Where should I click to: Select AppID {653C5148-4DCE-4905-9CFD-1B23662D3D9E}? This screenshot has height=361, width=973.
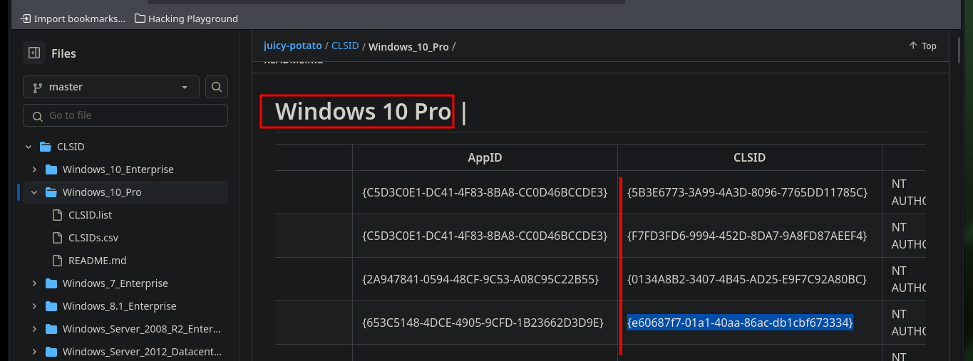coord(483,323)
